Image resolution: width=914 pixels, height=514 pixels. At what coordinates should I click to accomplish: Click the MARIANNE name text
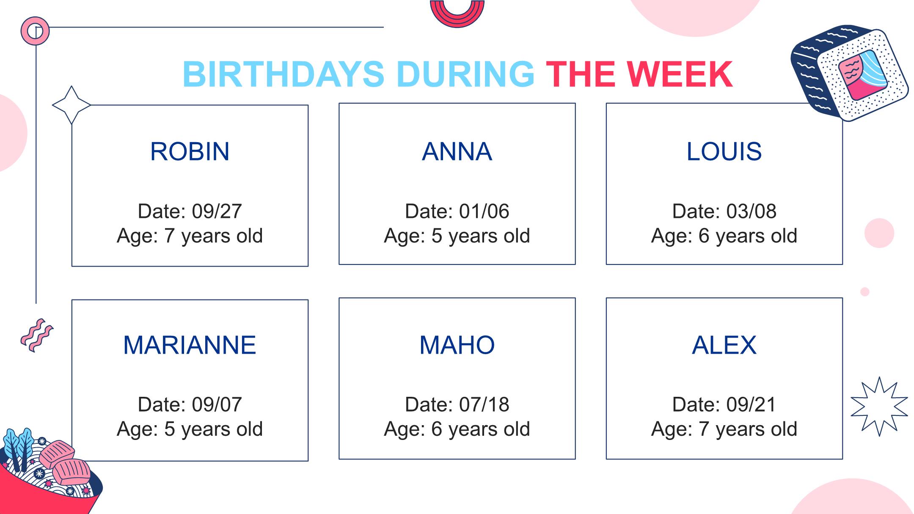point(190,345)
